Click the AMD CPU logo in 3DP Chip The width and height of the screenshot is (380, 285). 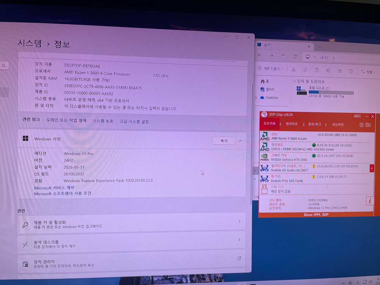coord(265,136)
